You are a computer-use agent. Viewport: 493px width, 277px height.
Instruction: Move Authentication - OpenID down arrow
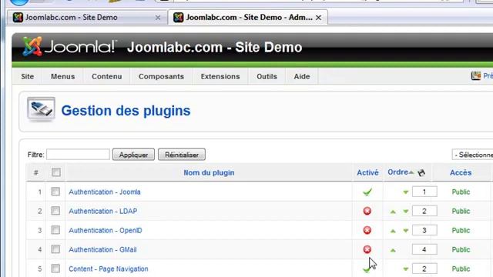[406, 231]
